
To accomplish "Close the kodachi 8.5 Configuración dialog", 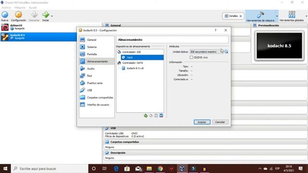I will coord(226,30).
